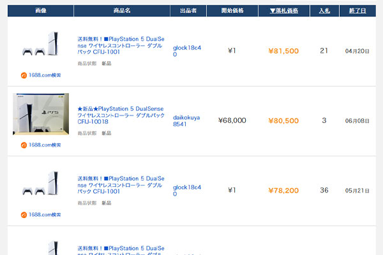Open the third row PS5 thumbnail image
Viewport: 383px width, 255px height.
point(41,184)
